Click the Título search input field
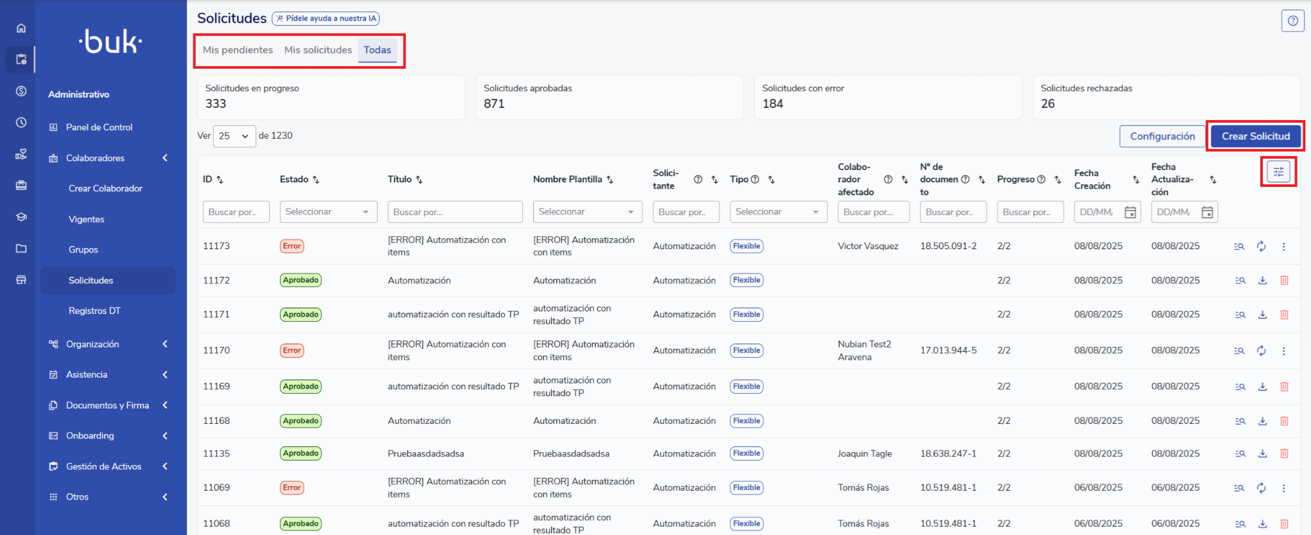1311x535 pixels. 455,212
